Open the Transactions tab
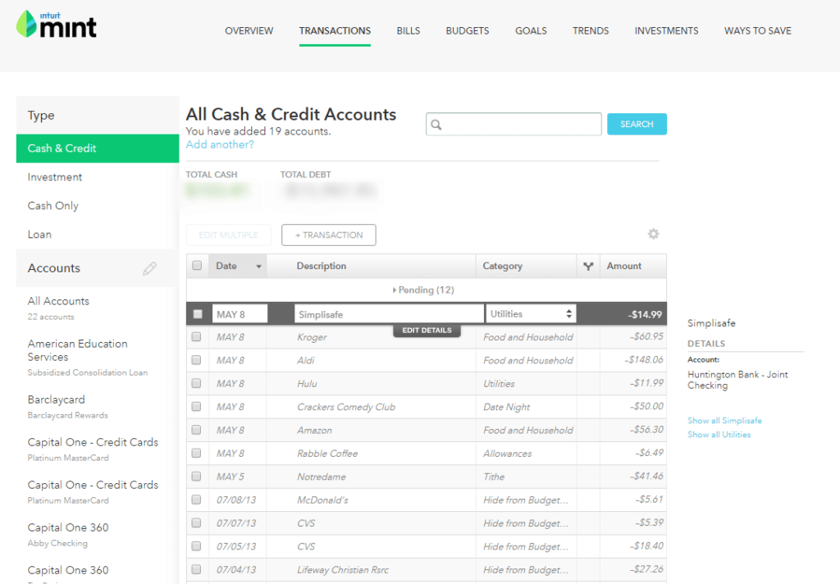 point(335,31)
